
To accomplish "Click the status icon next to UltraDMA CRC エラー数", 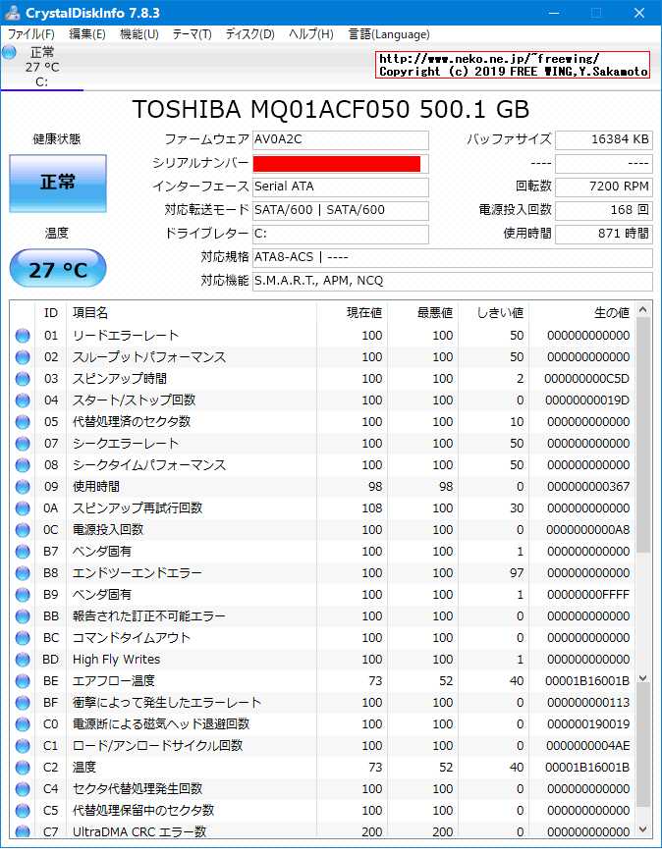I will pos(24,831).
